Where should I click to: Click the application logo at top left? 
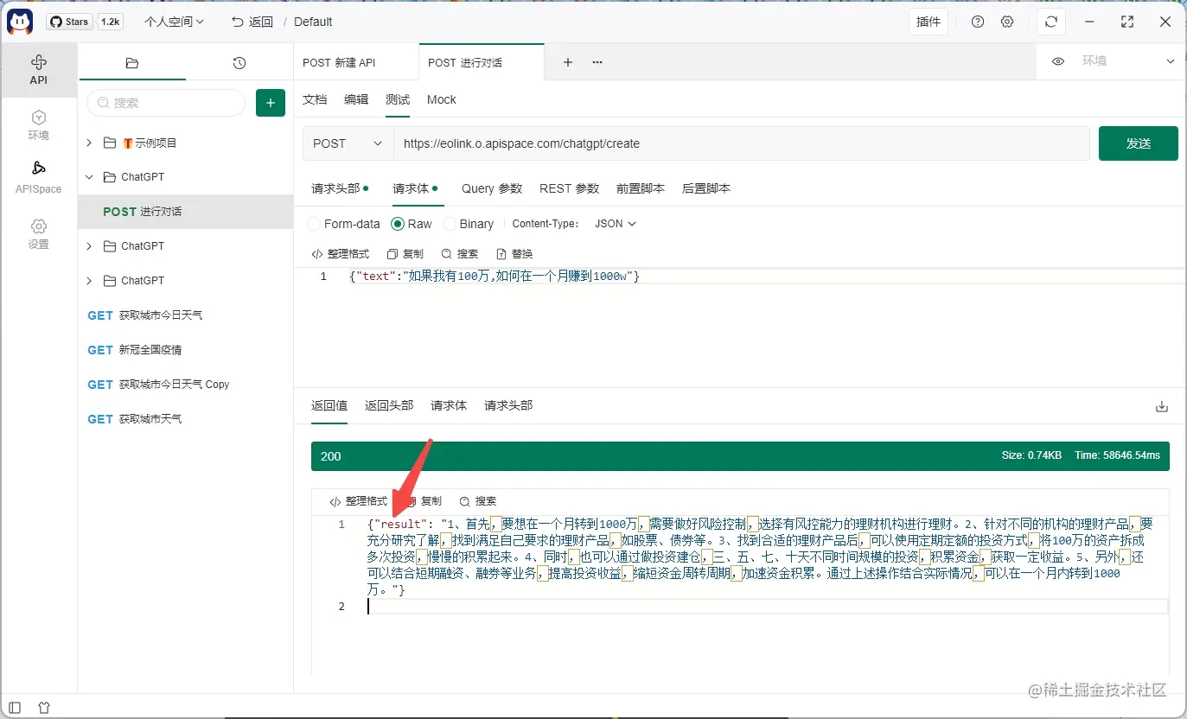click(x=21, y=22)
